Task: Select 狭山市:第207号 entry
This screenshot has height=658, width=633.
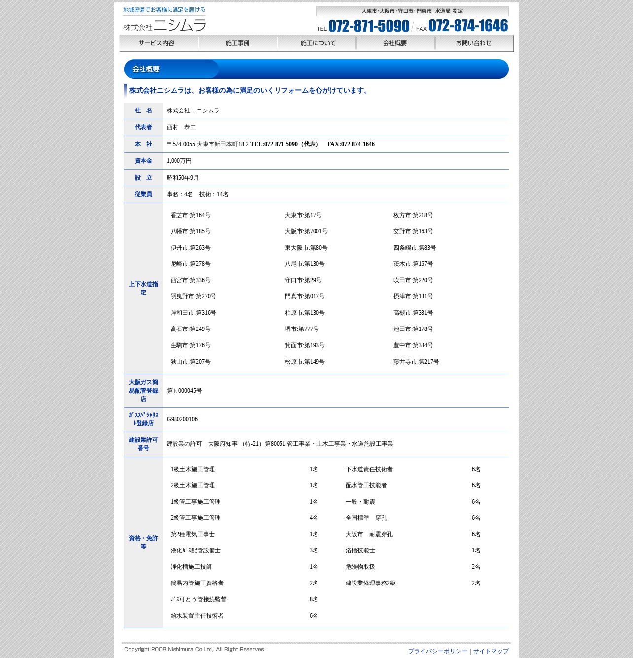Action: click(190, 362)
